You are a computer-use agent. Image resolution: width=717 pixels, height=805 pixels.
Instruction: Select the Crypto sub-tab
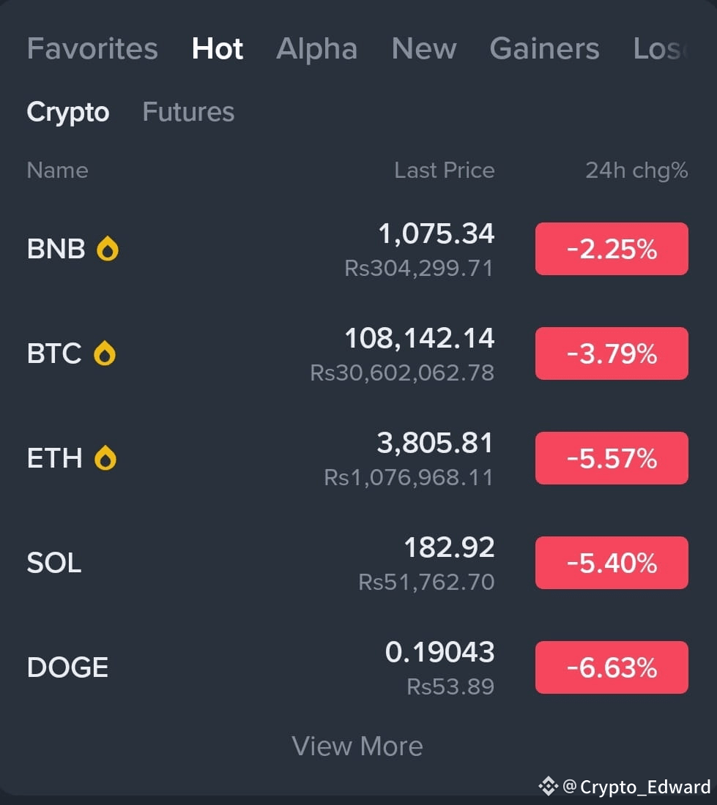[x=68, y=113]
